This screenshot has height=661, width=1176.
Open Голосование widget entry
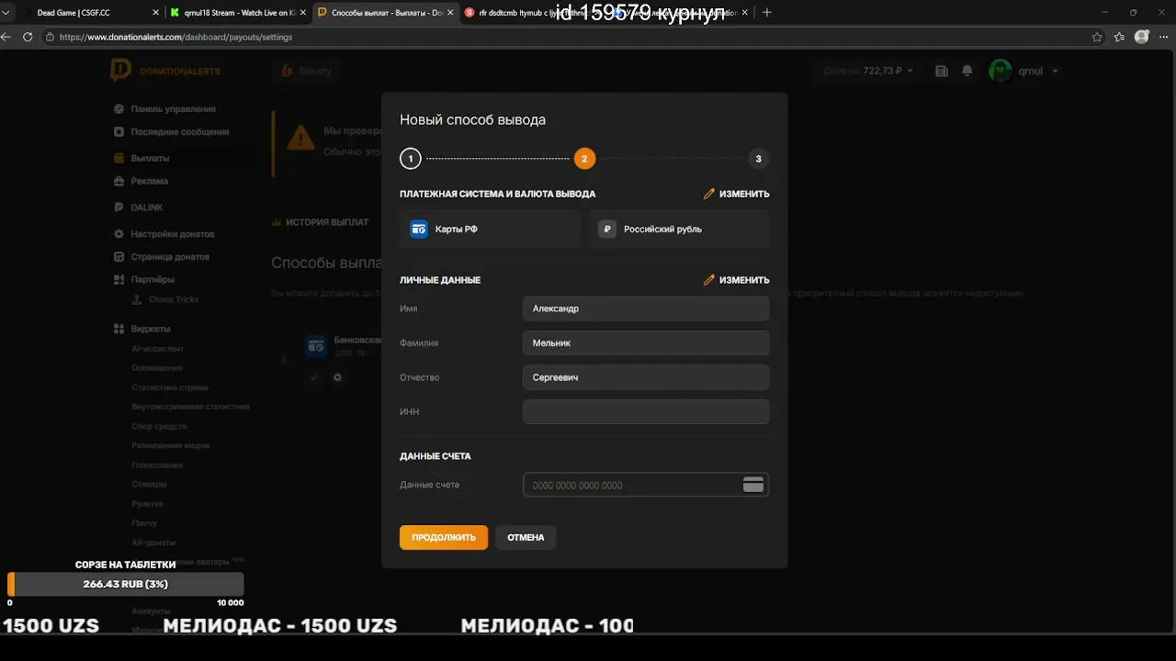[x=157, y=465]
